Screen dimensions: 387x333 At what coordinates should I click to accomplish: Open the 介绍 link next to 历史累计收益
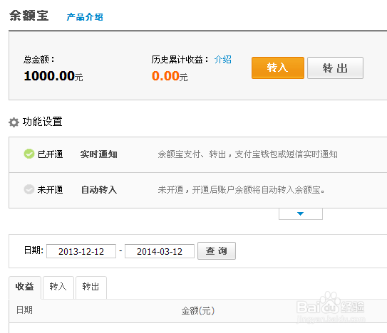pyautogui.click(x=222, y=59)
